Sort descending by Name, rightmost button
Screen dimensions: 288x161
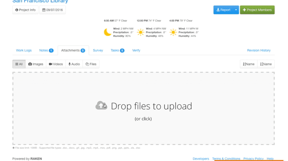pos(266,64)
